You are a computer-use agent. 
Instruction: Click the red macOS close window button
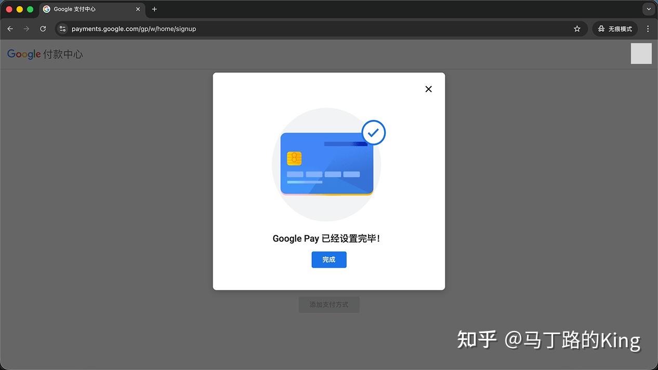9,9
